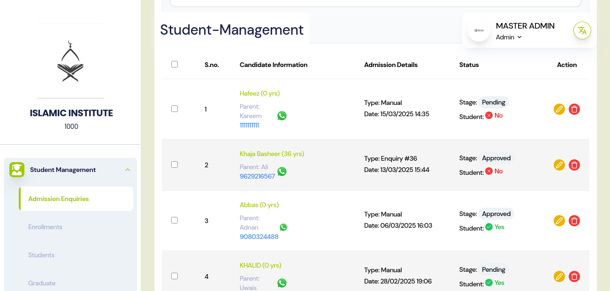Navigate to Students in the sidebar
Image resolution: width=610 pixels, height=291 pixels.
[41, 255]
